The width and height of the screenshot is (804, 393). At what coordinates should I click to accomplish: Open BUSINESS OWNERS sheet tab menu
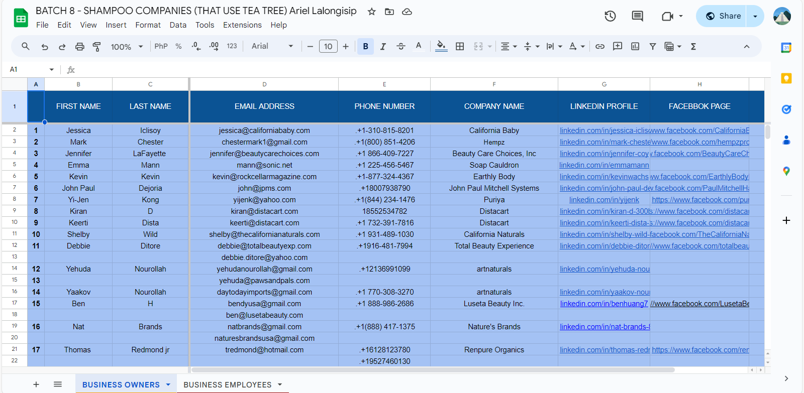(168, 384)
